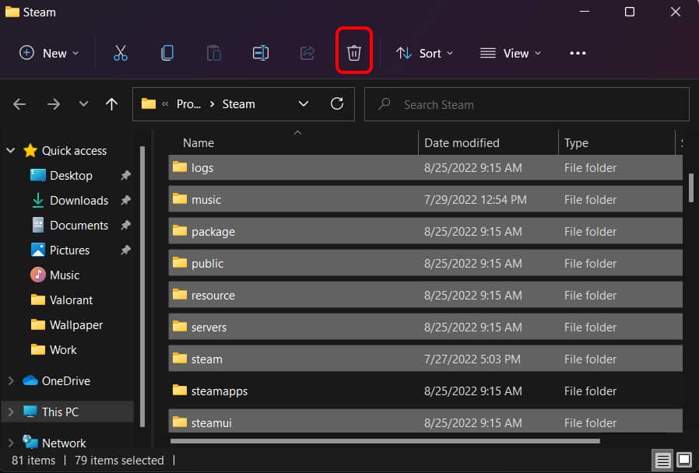Open Downloads in Quick access
Viewport: 699px width, 473px height.
click(x=79, y=200)
